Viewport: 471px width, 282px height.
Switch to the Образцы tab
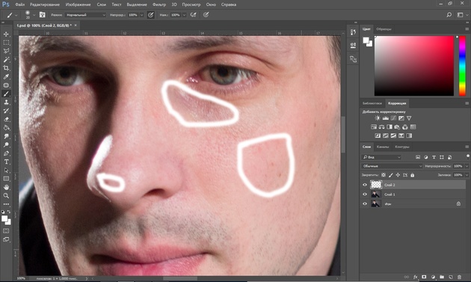pyautogui.click(x=384, y=29)
